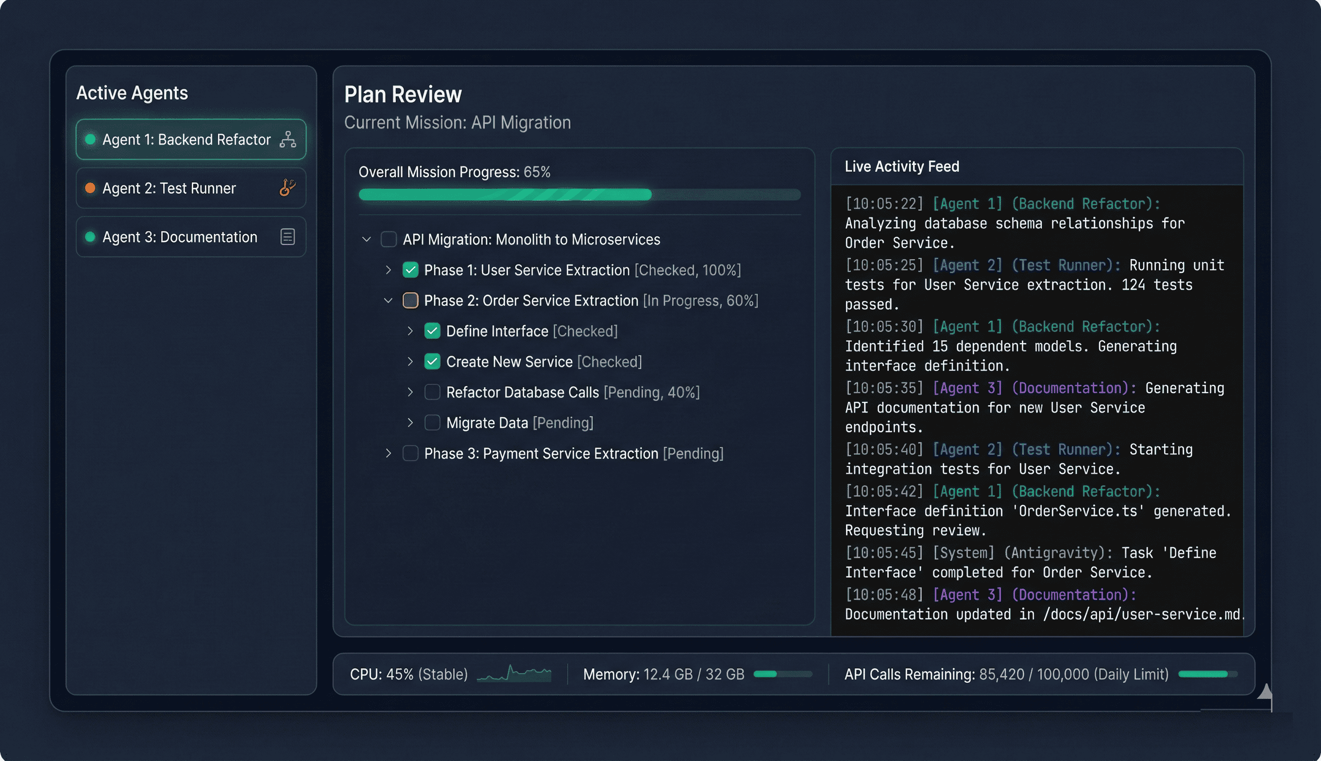
Task: Expand Phase 1: User Service Extraction
Action: tap(389, 270)
